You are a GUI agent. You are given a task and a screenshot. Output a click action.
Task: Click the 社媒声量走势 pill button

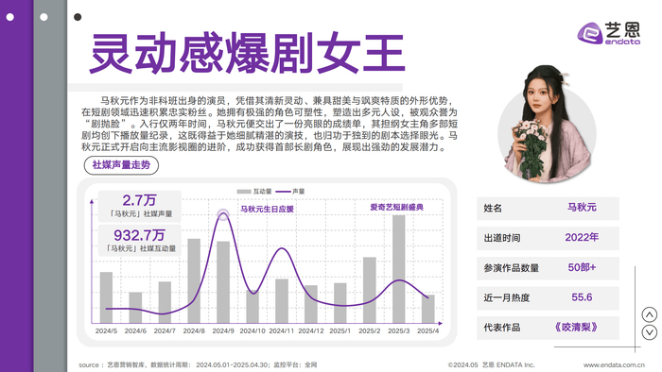pos(121,165)
